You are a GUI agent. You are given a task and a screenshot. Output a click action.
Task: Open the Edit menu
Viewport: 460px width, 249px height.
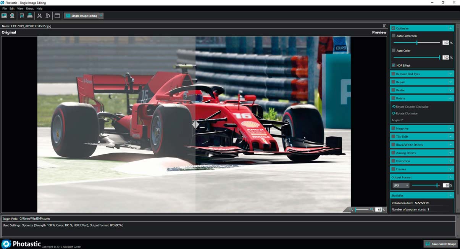coord(12,8)
